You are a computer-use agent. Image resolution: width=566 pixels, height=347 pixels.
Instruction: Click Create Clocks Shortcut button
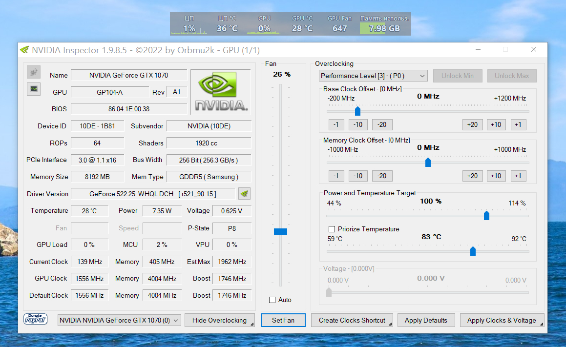click(352, 320)
